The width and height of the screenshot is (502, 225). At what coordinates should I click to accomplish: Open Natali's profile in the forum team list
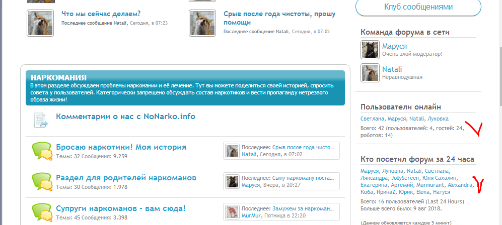pyautogui.click(x=392, y=69)
